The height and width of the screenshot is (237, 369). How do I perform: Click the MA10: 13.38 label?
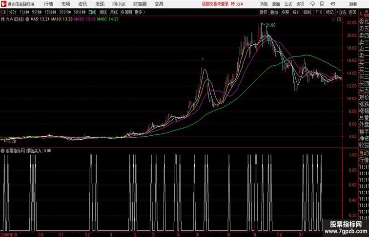click(x=62, y=19)
